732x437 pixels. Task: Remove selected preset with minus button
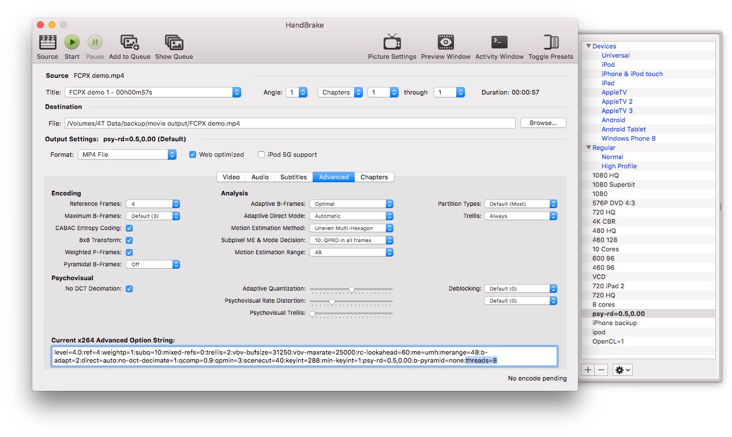(x=601, y=370)
